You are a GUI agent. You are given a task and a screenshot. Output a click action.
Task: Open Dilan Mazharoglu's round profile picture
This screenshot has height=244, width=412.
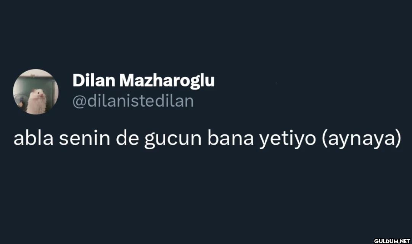pyautogui.click(x=35, y=92)
